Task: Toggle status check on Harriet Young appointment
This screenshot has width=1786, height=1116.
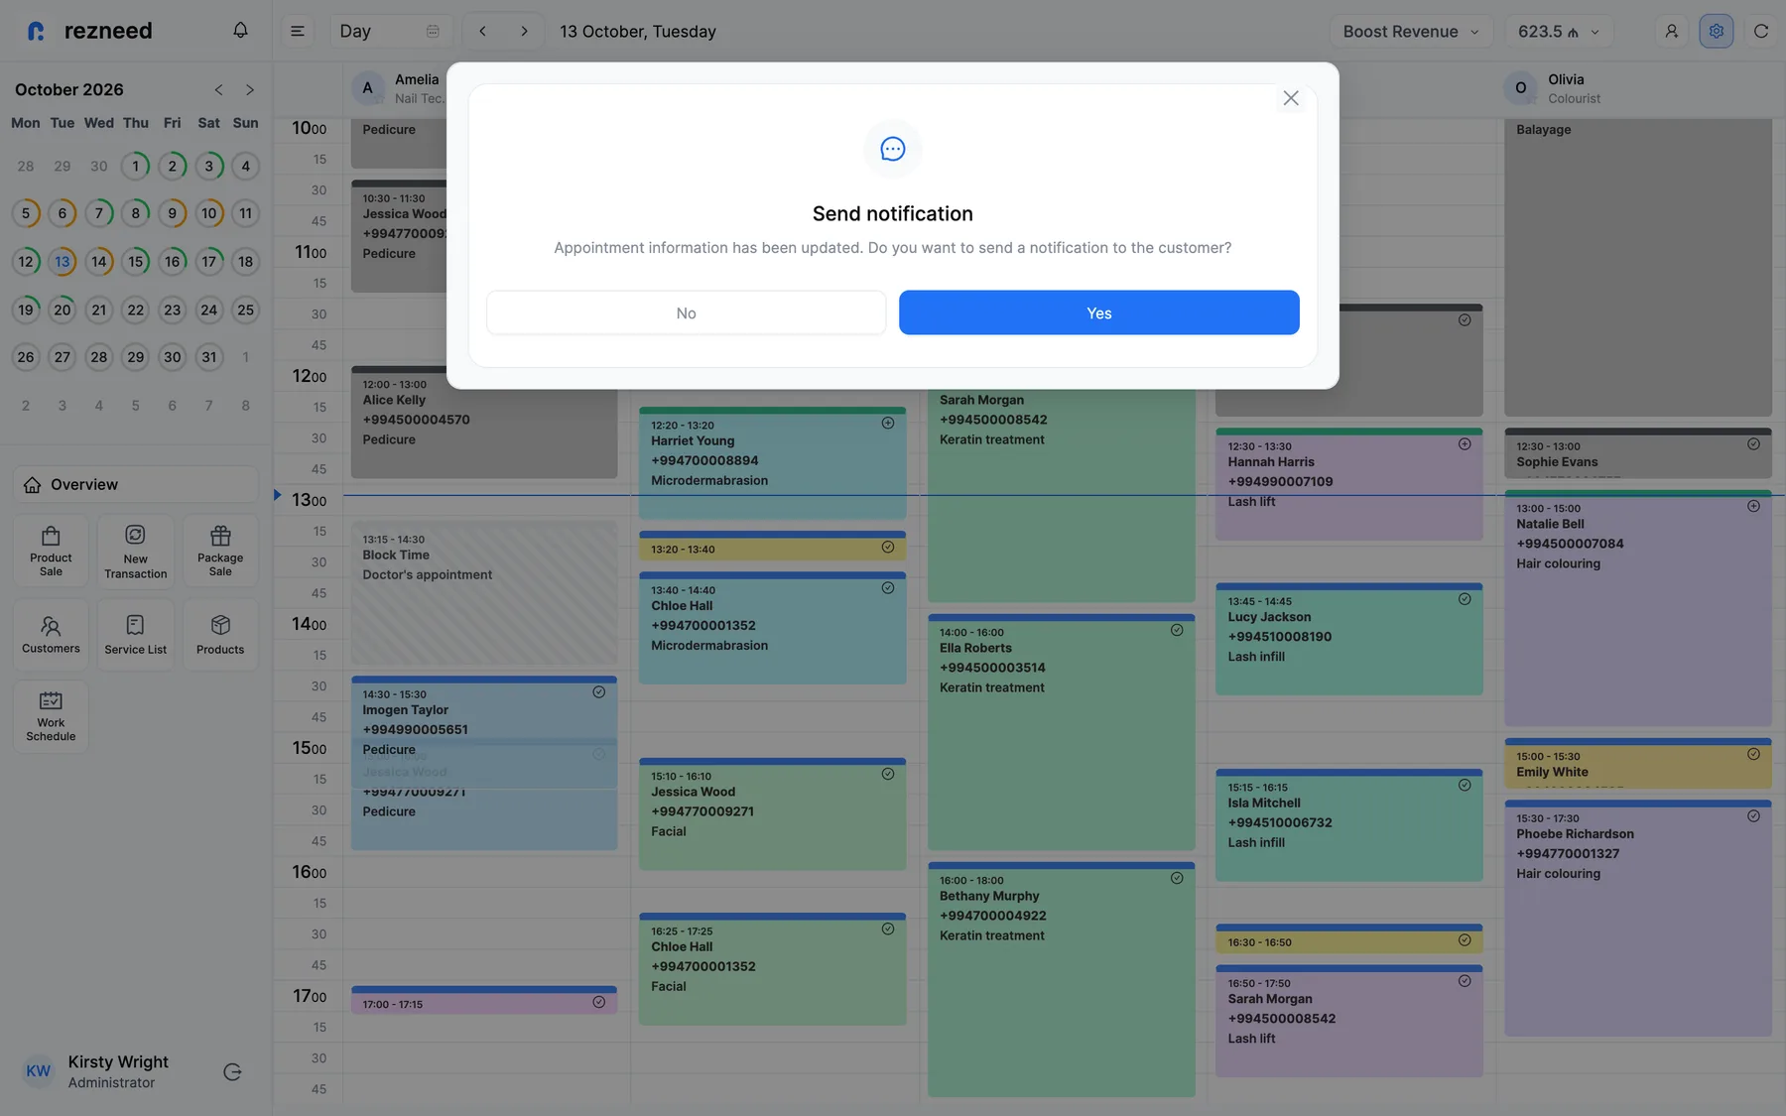Action: click(x=888, y=424)
